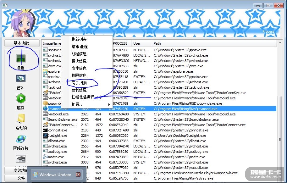
Task: Expand the 扩展.. submenu arrow
Action: pyautogui.click(x=109, y=104)
